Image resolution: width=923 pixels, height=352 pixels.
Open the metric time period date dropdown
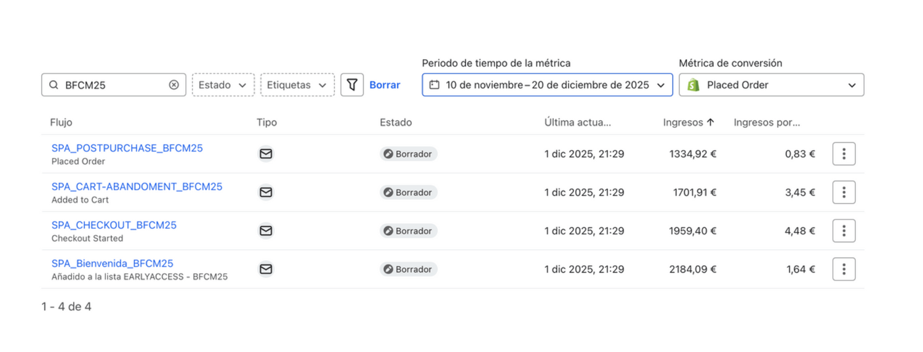pyautogui.click(x=547, y=85)
